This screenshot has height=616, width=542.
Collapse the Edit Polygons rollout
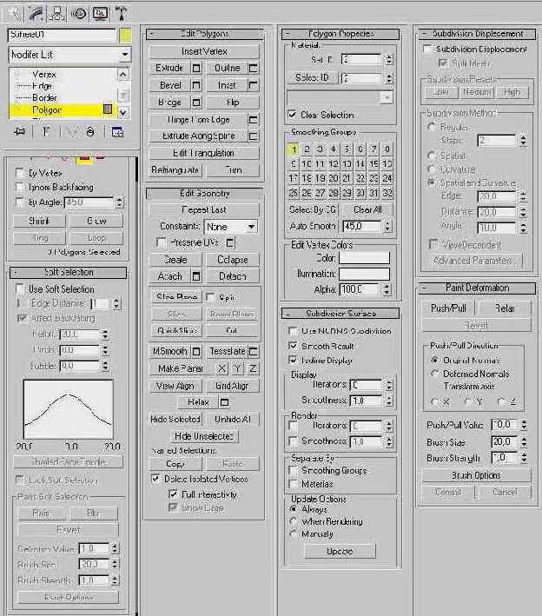(153, 33)
